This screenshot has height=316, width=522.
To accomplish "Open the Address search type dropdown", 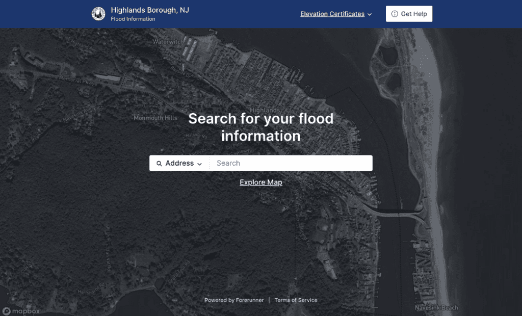I will (x=179, y=164).
